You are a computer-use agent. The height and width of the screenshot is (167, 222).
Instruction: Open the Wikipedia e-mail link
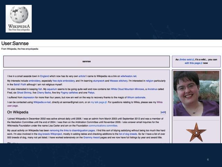pyautogui.click(x=42, y=102)
